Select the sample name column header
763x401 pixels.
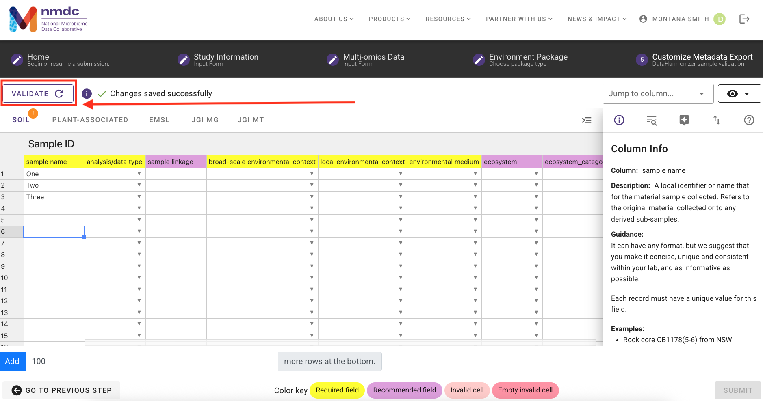pyautogui.click(x=54, y=162)
